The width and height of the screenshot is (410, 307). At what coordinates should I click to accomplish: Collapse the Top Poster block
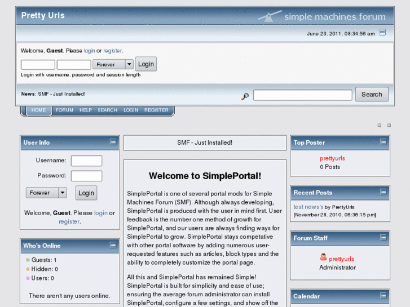383,142
